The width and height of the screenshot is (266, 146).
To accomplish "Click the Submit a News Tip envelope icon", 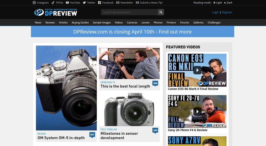I will [137, 3].
